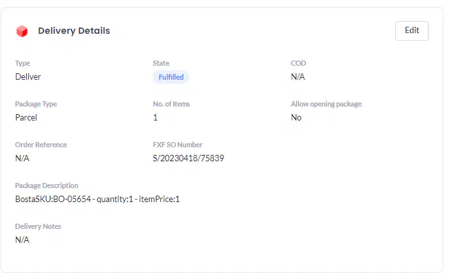Click the FXF SO Number S/20230418/75839
Image resolution: width=449 pixels, height=276 pixels.
pos(188,158)
